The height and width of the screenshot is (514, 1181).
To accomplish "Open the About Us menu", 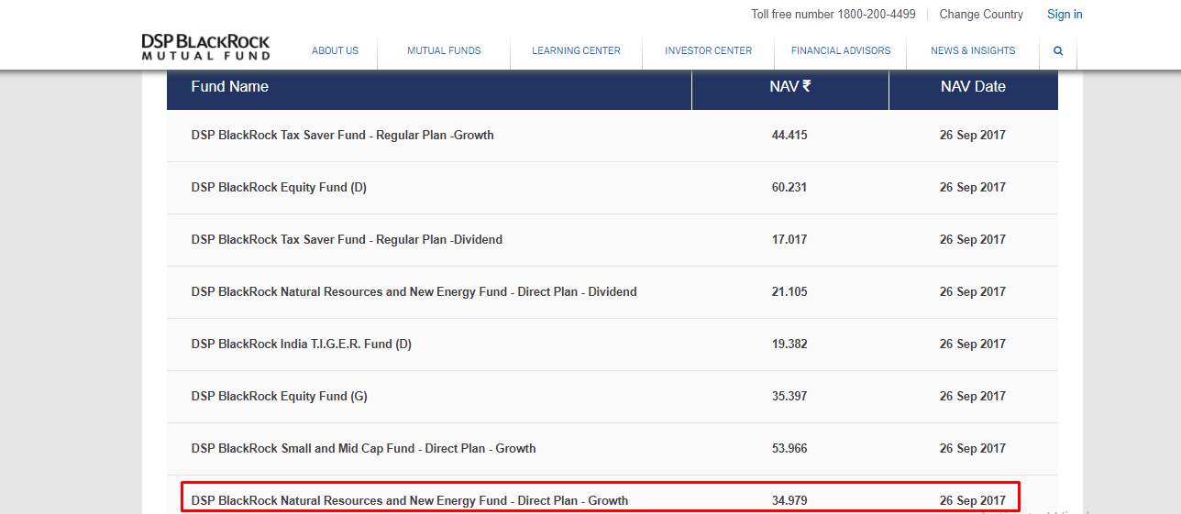I will pos(335,51).
